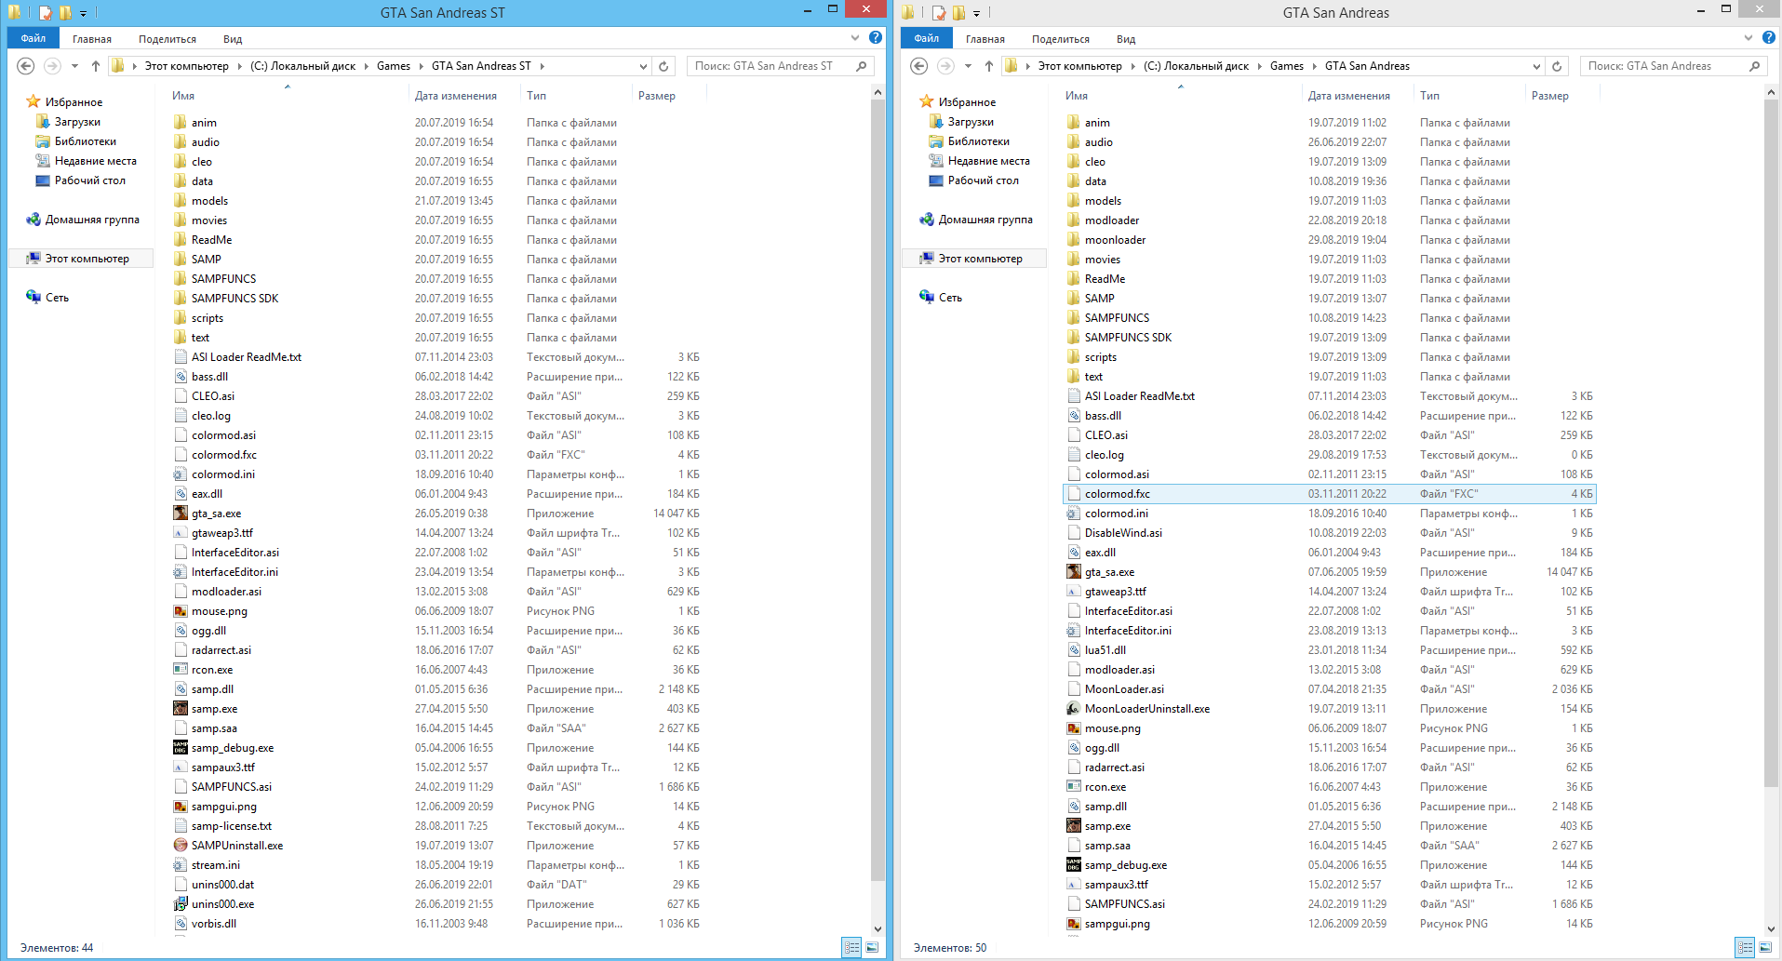Screen dimensions: 1782x961
Task: Click search field in right window
Action: click(x=1673, y=66)
